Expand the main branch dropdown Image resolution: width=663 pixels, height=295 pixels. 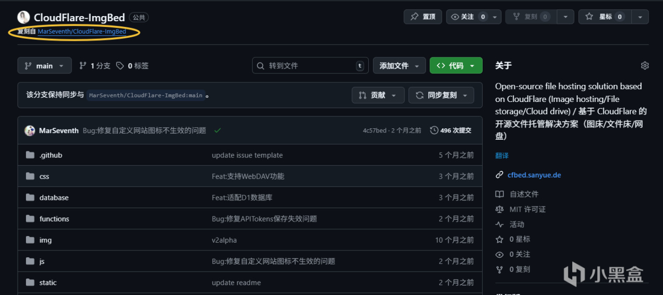pyautogui.click(x=45, y=66)
